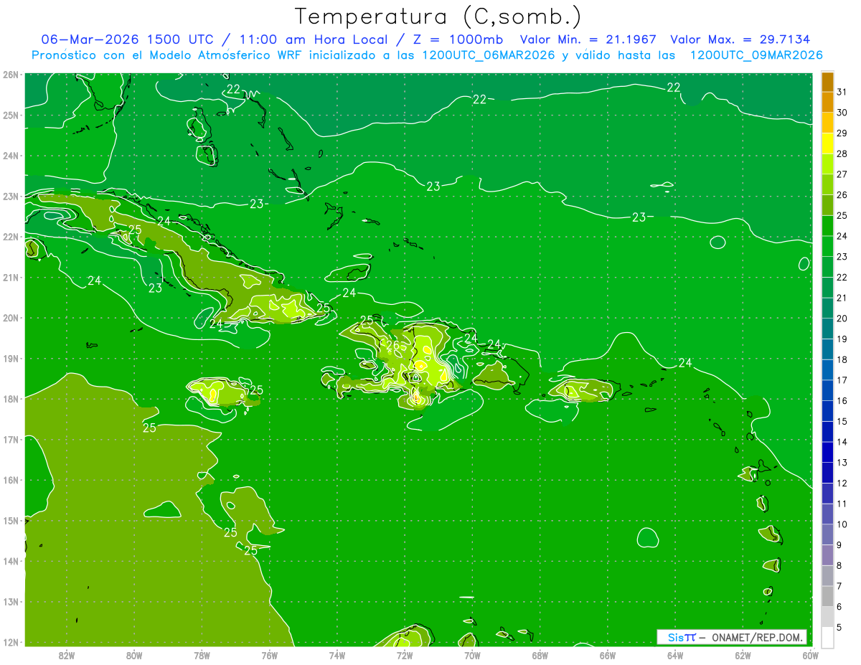This screenshot has height=665, width=861.
Task: Click the white bottom swatch below 5
Action: pos(827,637)
